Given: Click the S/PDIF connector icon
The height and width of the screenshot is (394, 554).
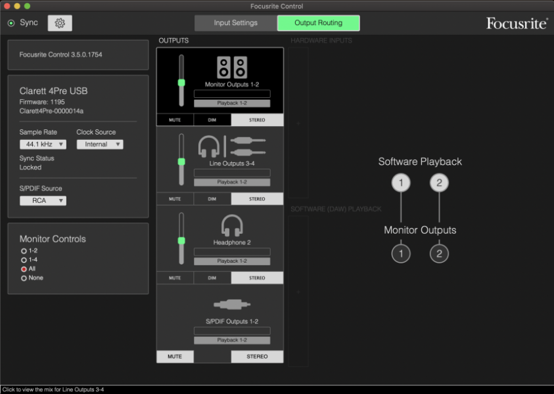Looking at the screenshot, I should click(x=231, y=304).
